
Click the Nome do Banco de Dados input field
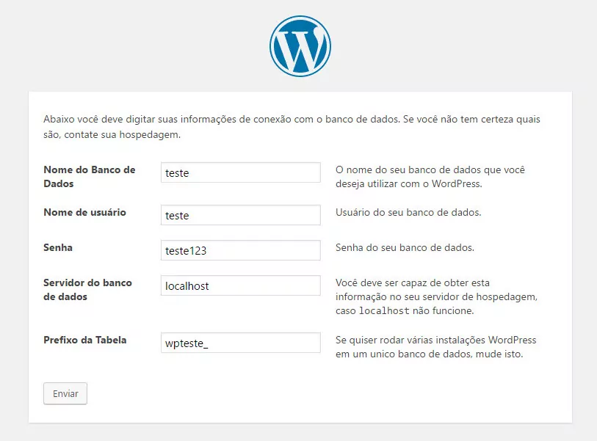[x=241, y=172]
